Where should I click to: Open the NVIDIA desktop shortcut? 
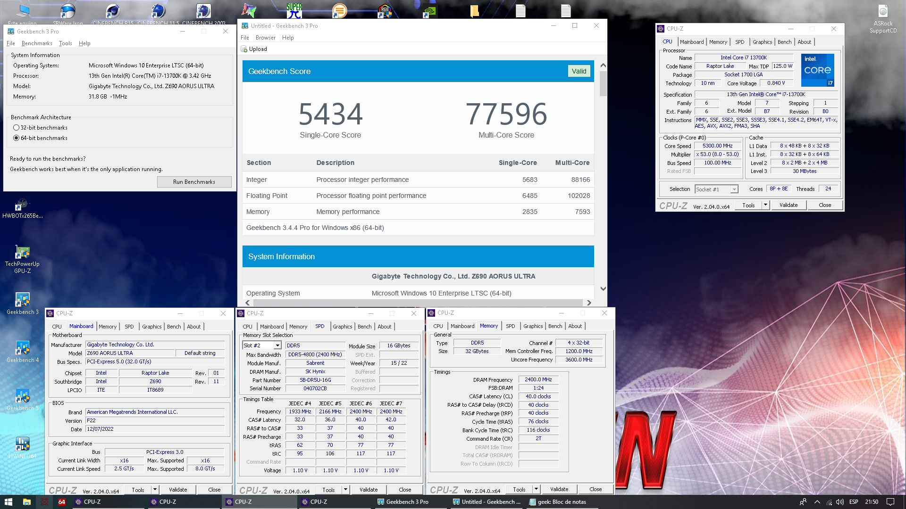click(x=429, y=10)
